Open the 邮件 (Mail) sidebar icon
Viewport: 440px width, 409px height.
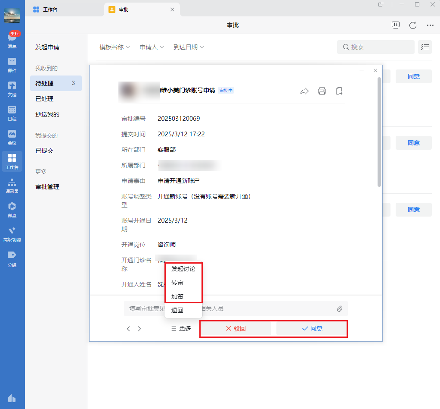[x=12, y=64]
